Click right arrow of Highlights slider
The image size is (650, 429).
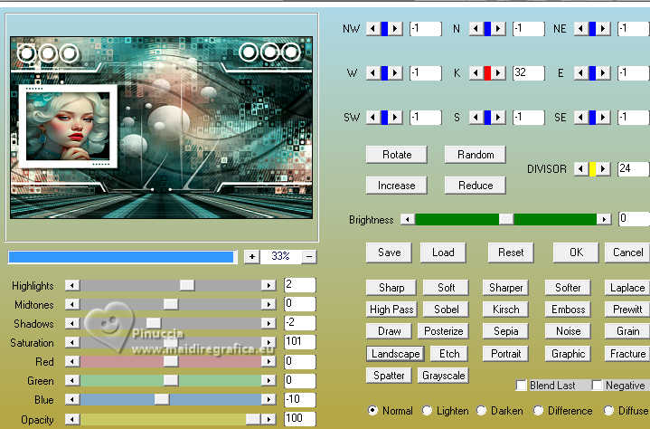coord(268,285)
